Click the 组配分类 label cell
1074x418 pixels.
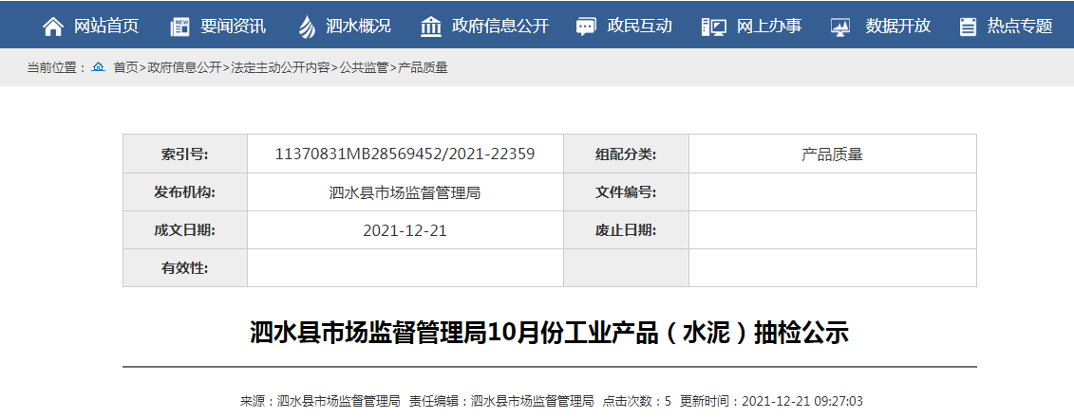click(626, 154)
